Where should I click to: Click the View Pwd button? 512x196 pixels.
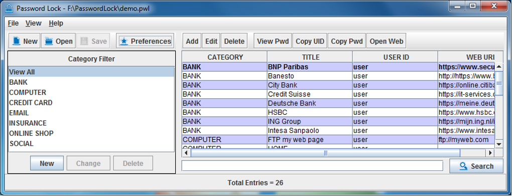tap(273, 41)
